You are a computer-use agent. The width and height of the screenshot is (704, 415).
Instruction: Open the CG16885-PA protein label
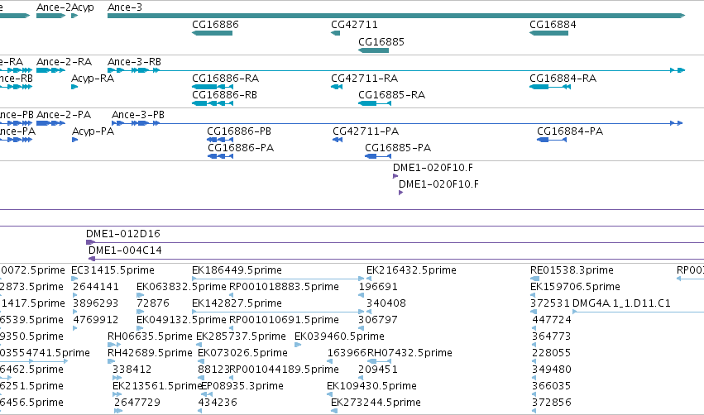[398, 148]
